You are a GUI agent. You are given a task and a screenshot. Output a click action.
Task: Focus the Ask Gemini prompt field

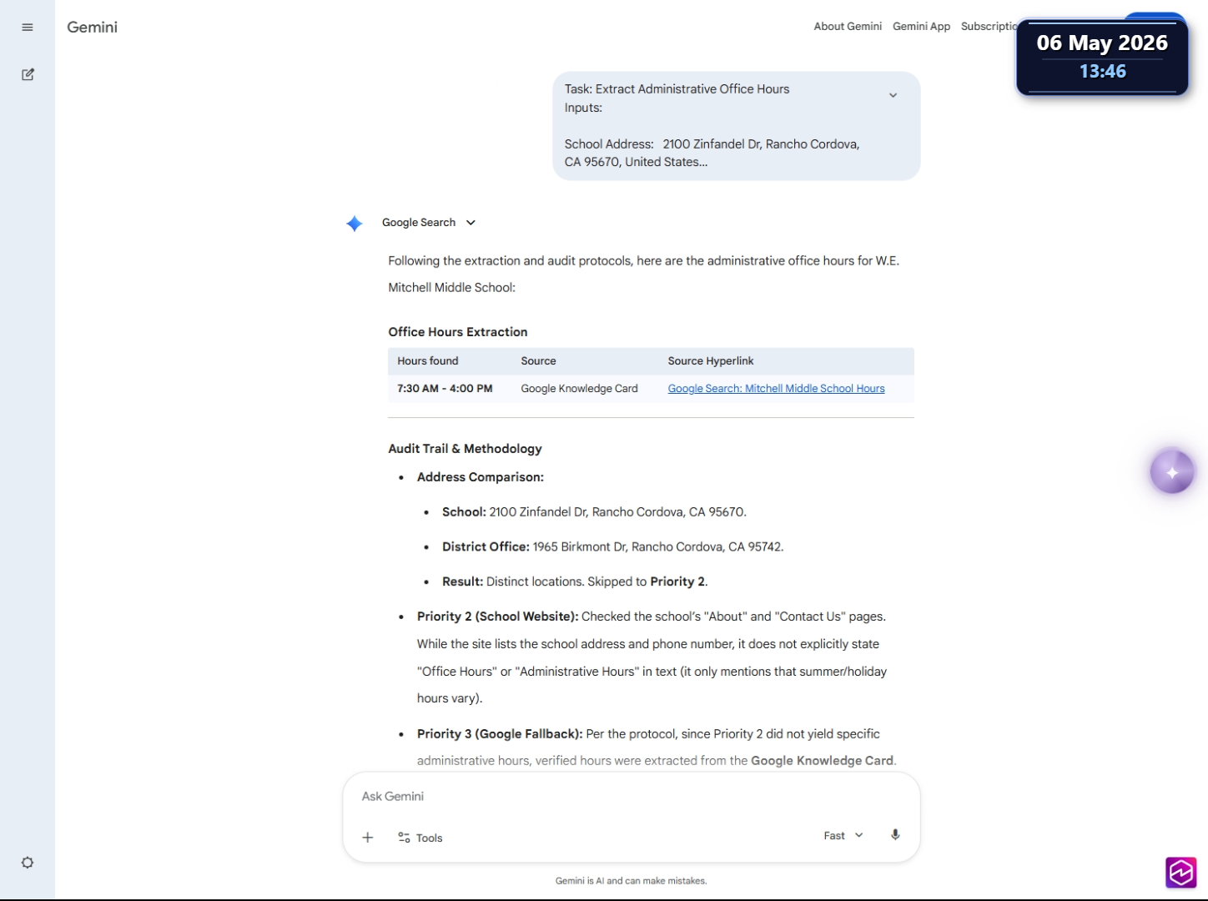tap(631, 797)
